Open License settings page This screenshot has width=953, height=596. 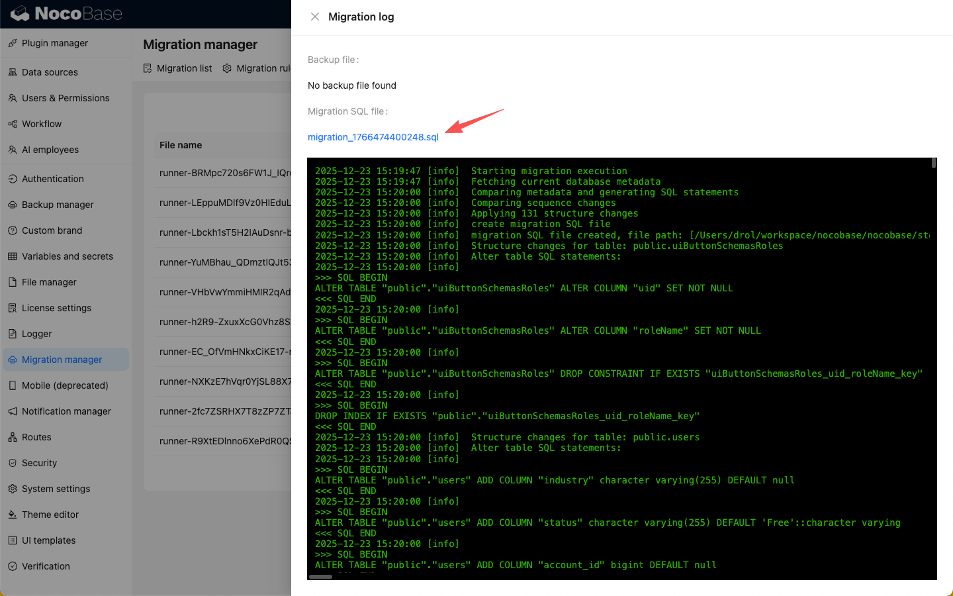click(56, 308)
